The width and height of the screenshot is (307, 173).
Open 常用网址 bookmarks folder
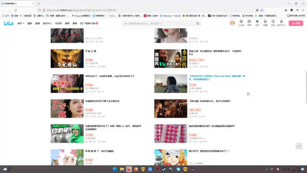tap(234, 16)
